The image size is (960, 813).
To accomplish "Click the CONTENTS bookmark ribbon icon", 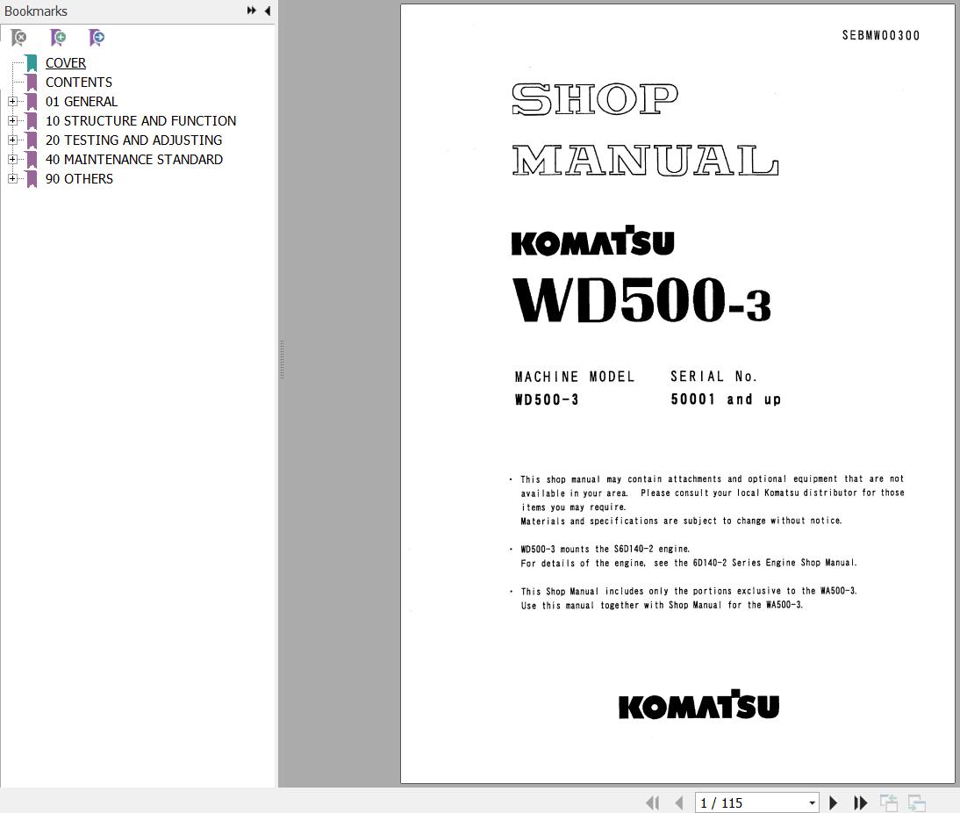I will 32,83.
